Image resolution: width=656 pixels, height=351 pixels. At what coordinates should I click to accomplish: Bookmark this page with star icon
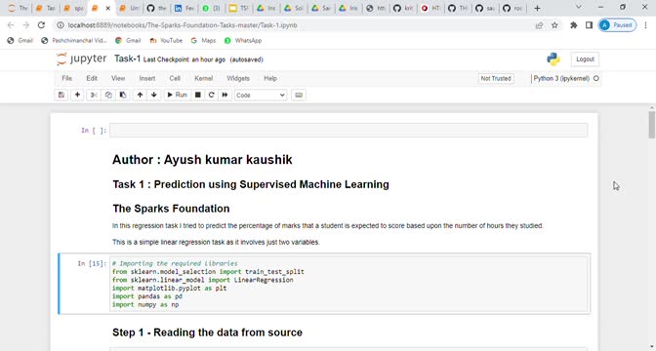(x=554, y=25)
